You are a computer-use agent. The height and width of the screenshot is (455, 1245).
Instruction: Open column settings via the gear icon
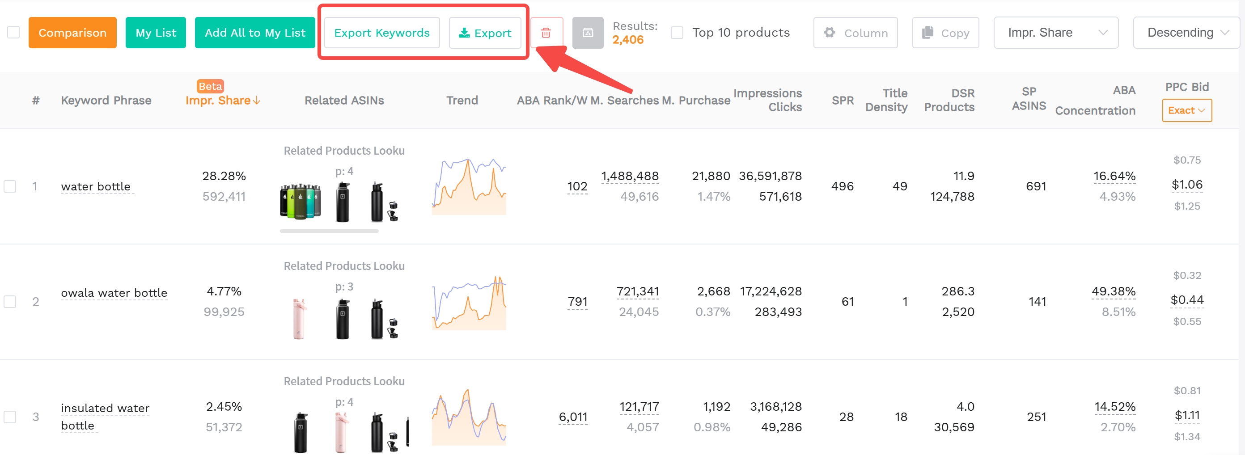(830, 33)
